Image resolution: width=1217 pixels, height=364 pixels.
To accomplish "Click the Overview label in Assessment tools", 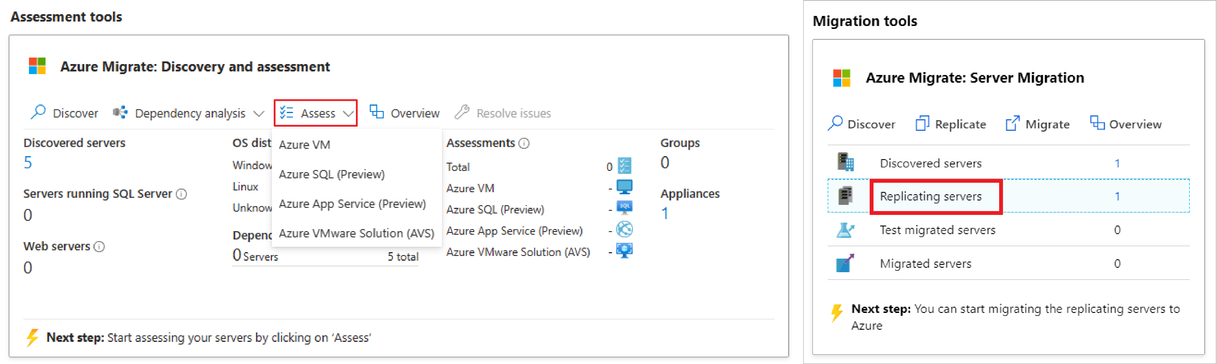I will [415, 113].
